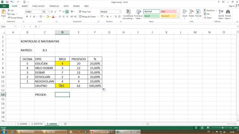The image size is (239, 134).
Task: Switch to Page Break Preview in status bar
Action: 208,128
